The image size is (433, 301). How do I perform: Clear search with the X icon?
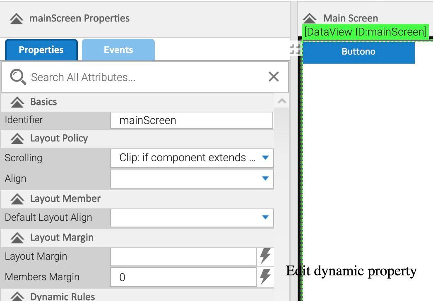274,76
